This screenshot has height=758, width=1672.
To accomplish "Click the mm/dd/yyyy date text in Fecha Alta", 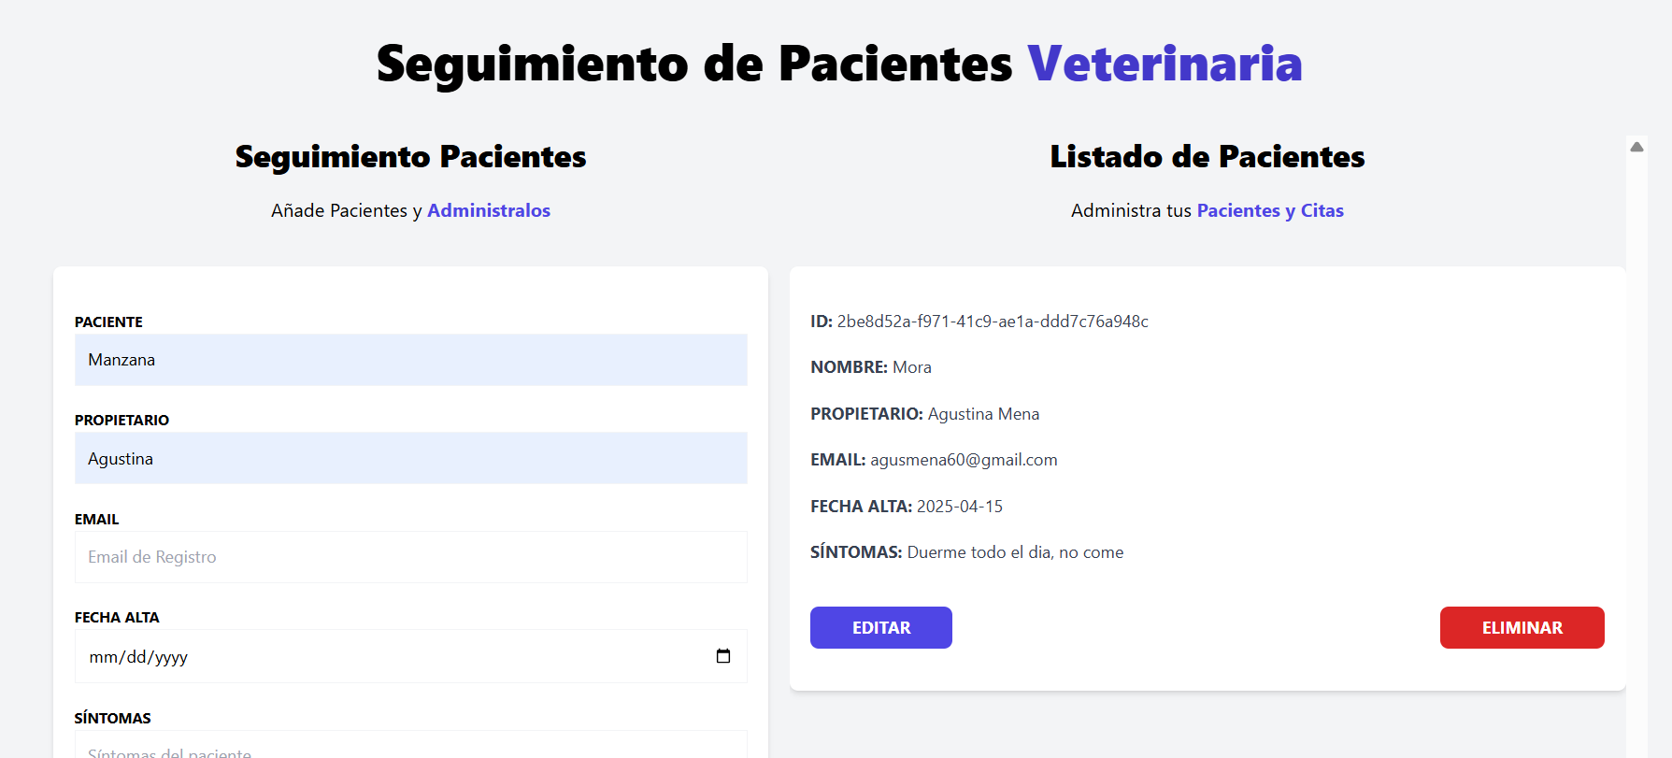I will click(138, 657).
